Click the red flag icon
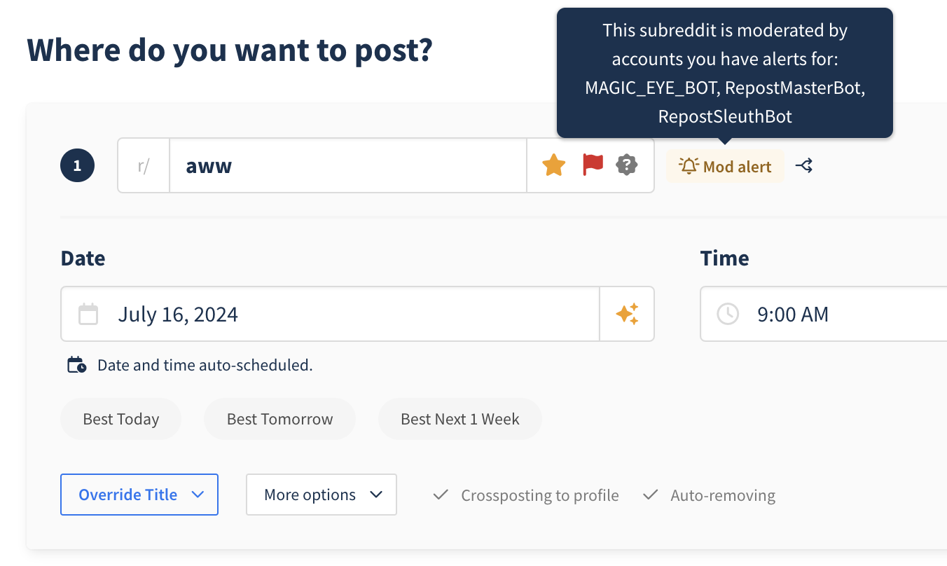 click(593, 165)
